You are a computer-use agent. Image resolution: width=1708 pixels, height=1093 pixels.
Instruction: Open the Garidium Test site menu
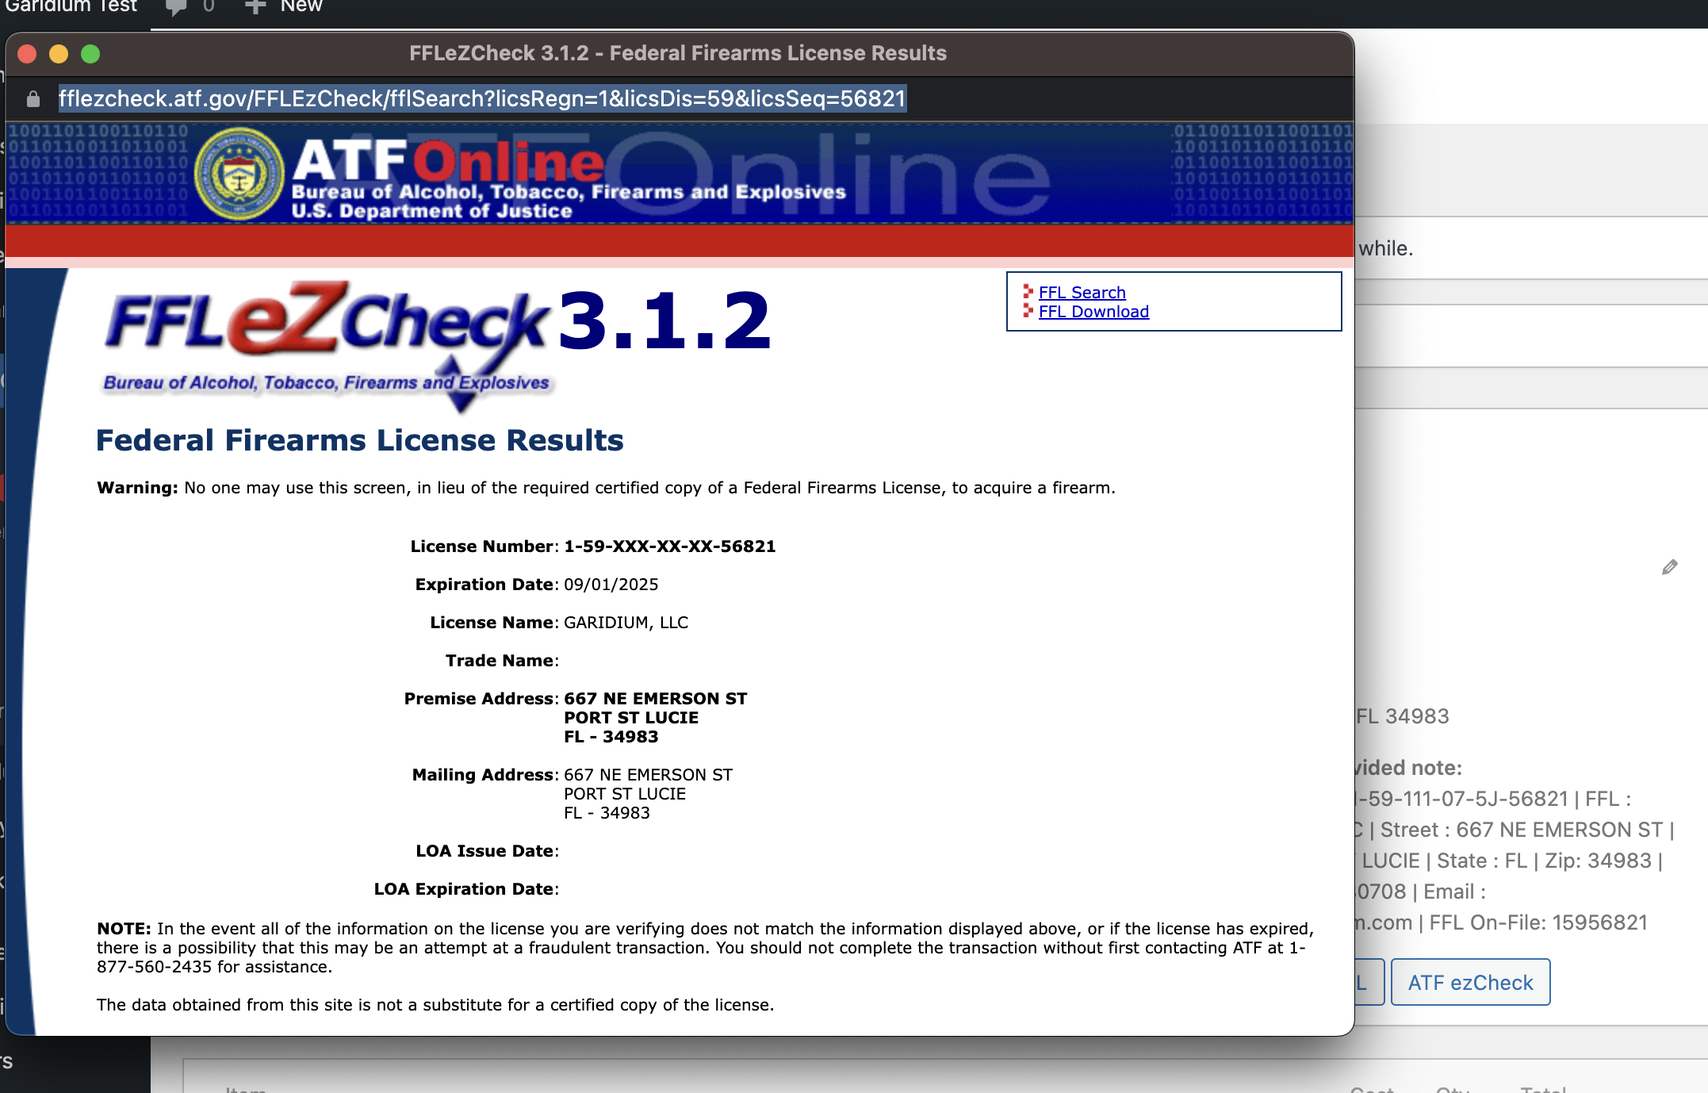point(71,6)
